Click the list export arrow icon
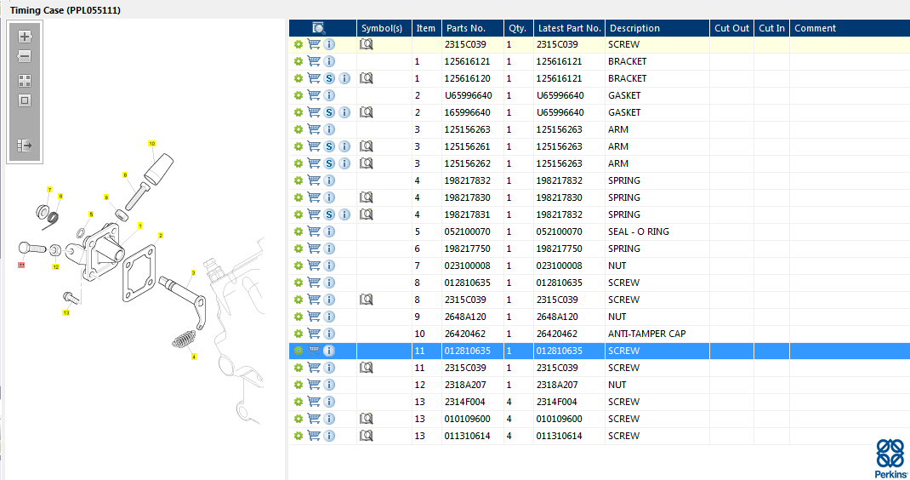 coord(25,146)
